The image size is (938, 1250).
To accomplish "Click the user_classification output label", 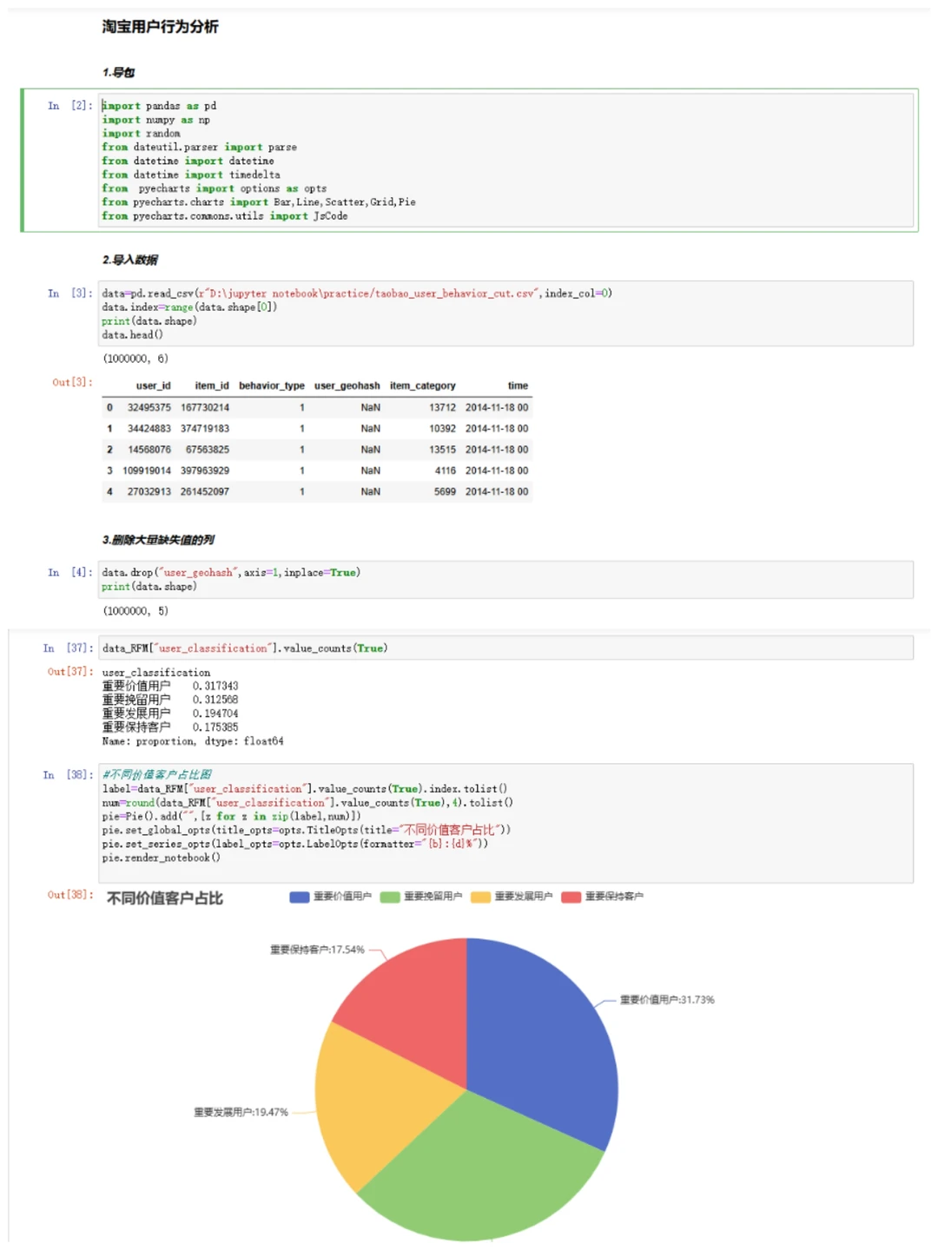I will [156, 673].
